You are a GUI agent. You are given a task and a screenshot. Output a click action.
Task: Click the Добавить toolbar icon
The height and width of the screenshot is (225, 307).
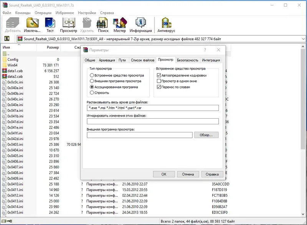pos(13,25)
